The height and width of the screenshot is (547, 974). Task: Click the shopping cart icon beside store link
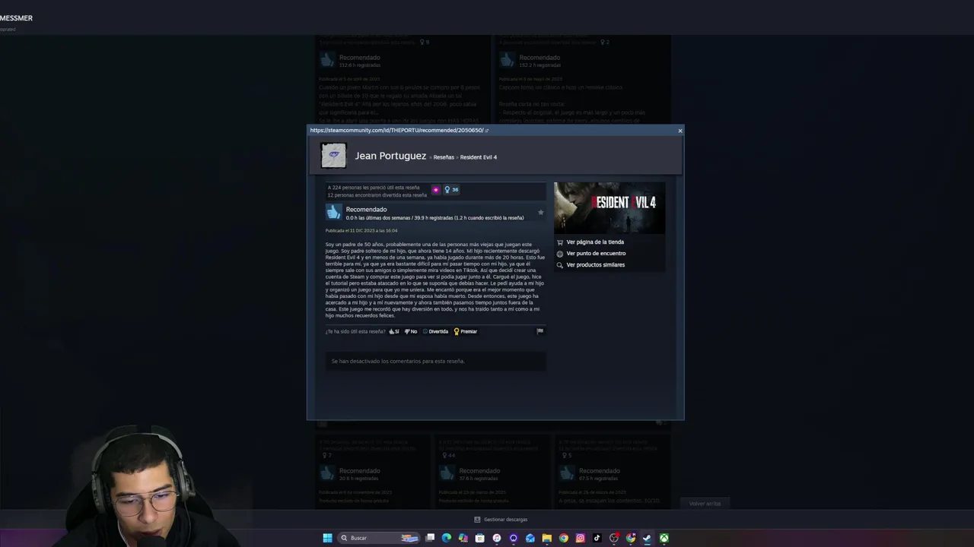coord(560,242)
